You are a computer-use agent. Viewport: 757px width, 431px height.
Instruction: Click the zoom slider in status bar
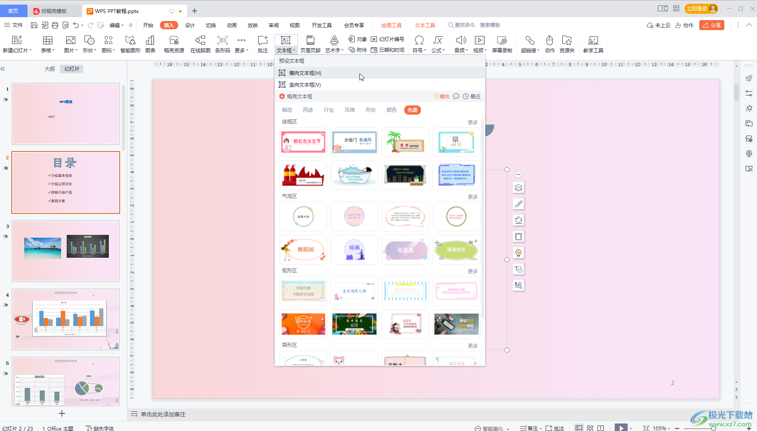click(713, 428)
